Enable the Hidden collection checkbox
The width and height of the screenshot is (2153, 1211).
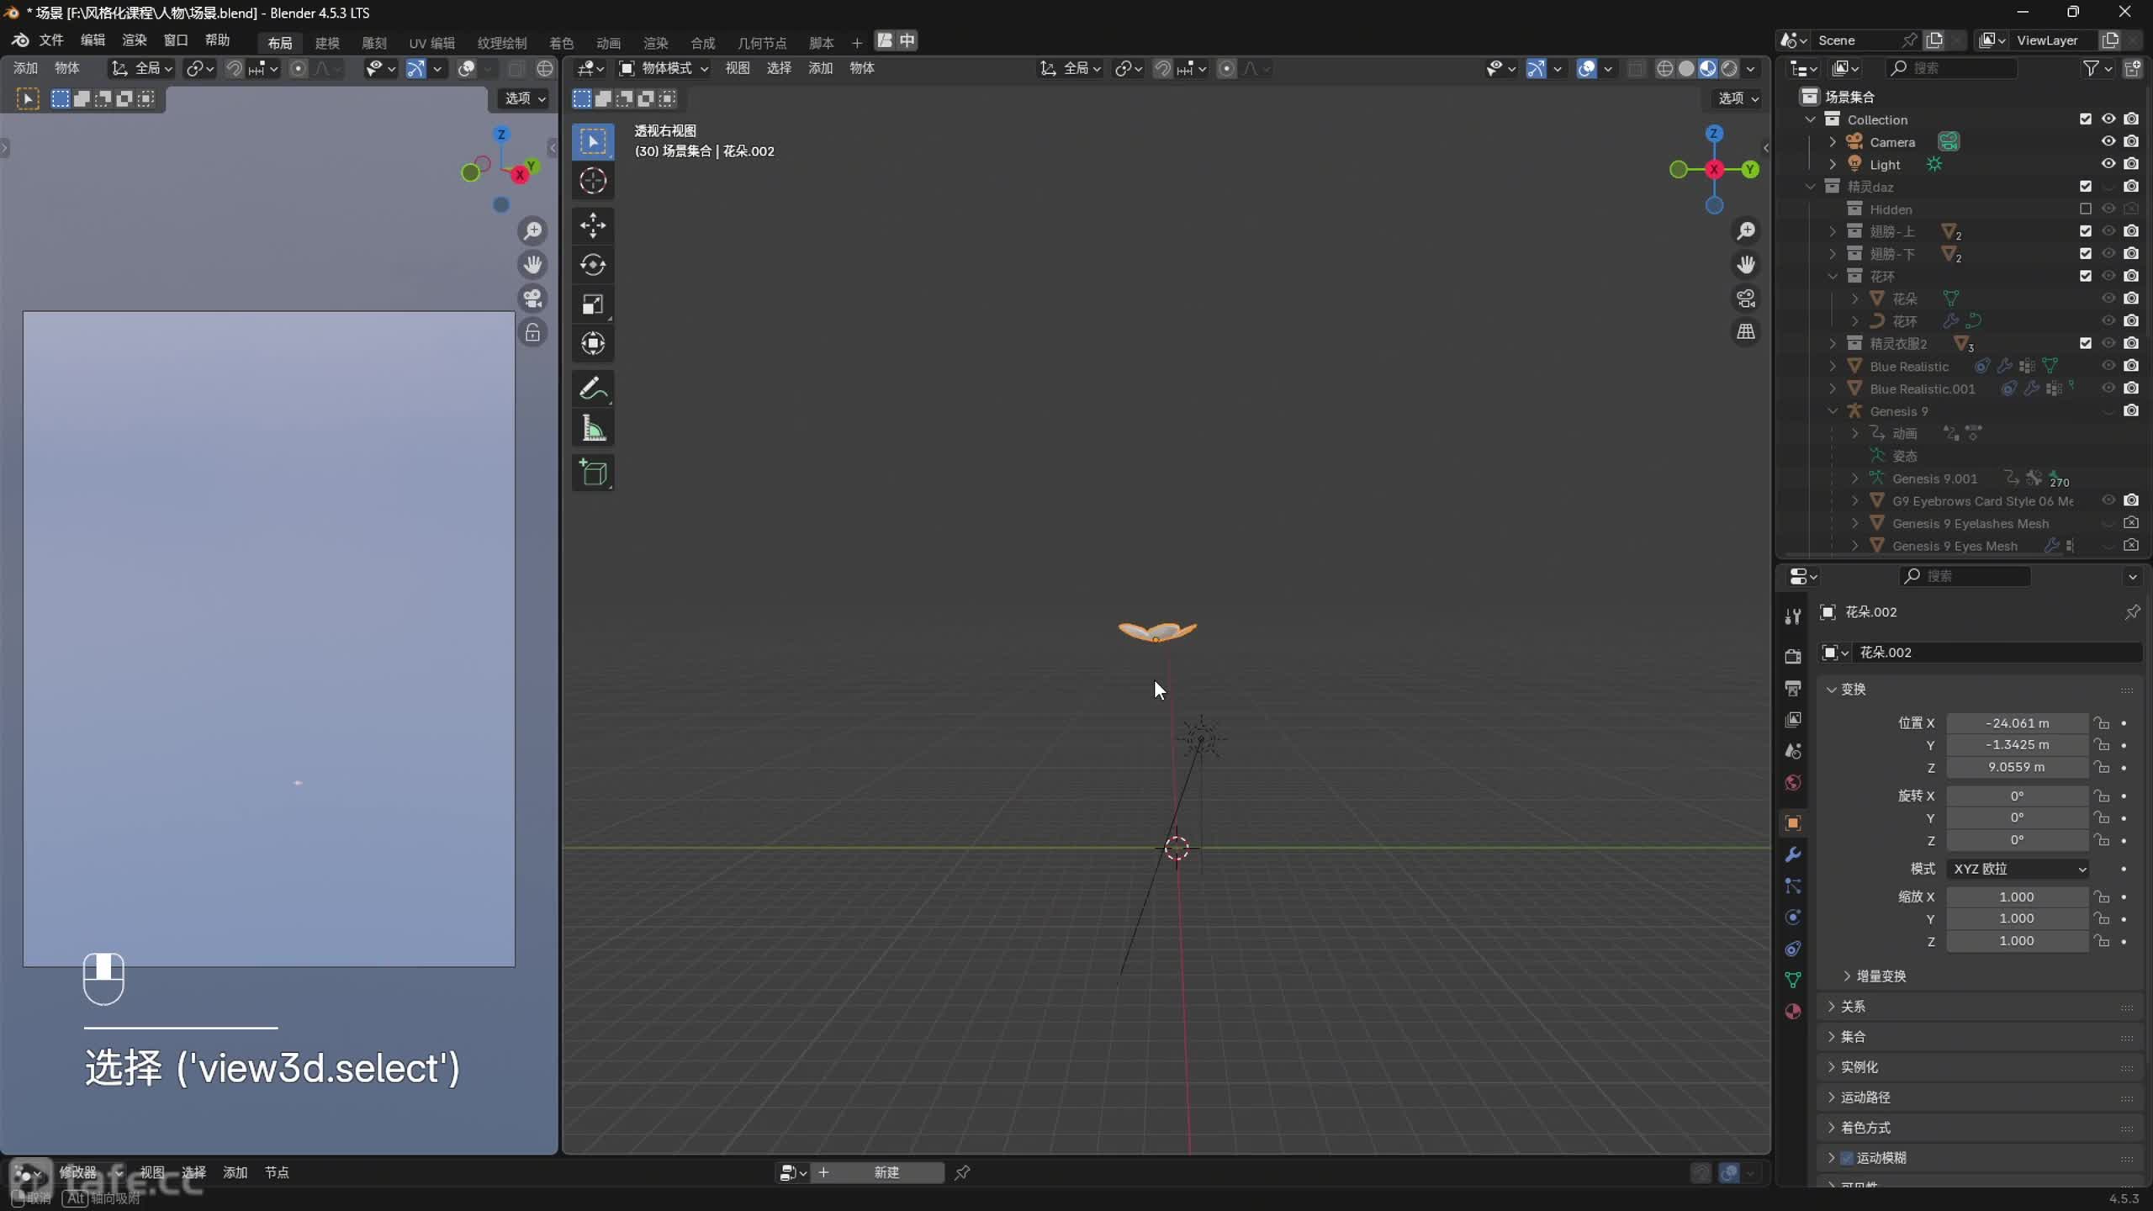pyautogui.click(x=2085, y=209)
